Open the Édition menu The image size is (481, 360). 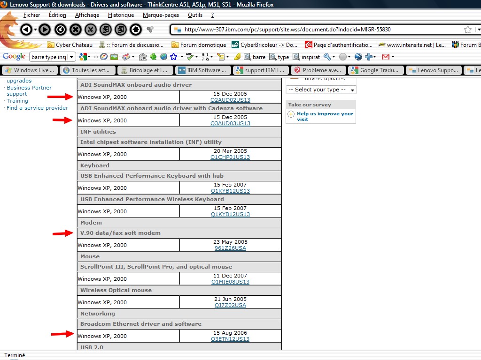57,15
